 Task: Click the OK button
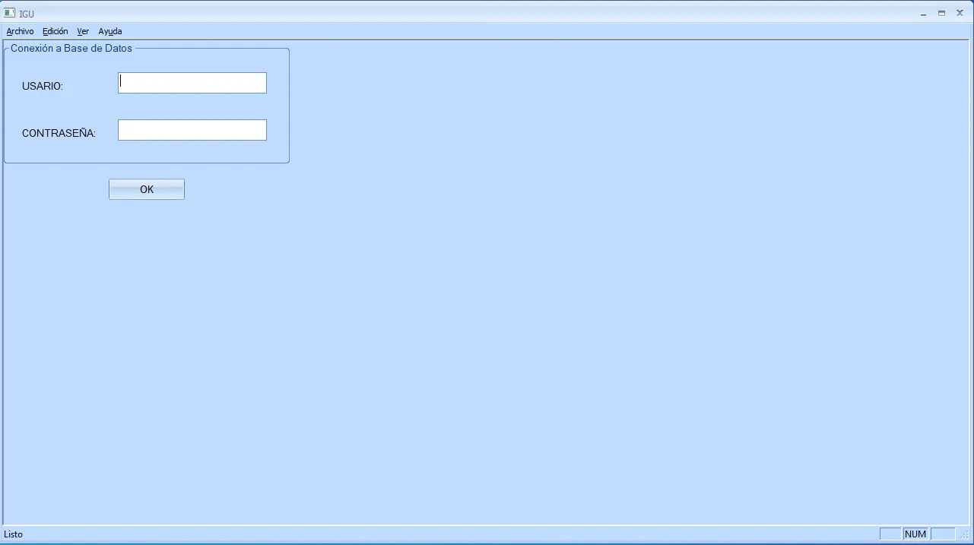(x=147, y=189)
